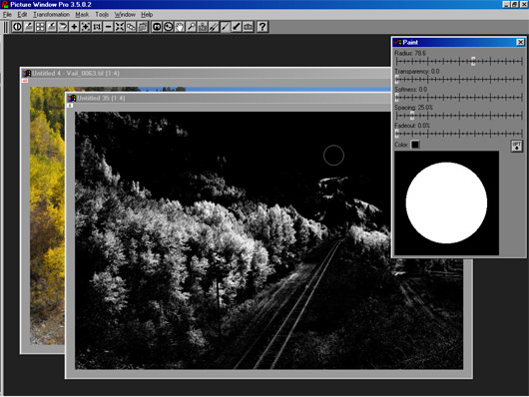Screen dimensions: 529x397
Task: Select the pressed thin paint brush tool
Action: (x=225, y=27)
